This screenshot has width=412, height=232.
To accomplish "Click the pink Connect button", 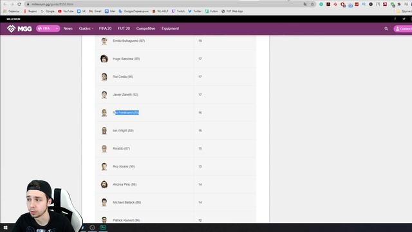I will coord(403,28).
